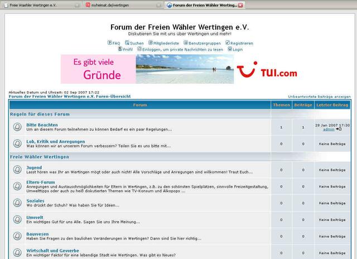Image resolution: width=357 pixels, height=259 pixels.
Task: Click the Profil icon
Action: pos(120,49)
